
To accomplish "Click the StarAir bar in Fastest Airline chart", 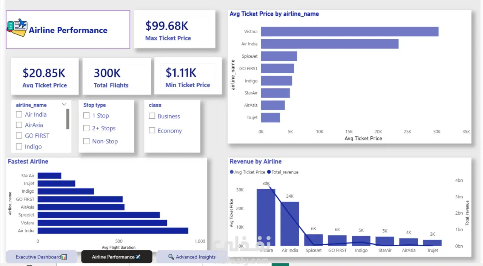I will tap(49, 176).
